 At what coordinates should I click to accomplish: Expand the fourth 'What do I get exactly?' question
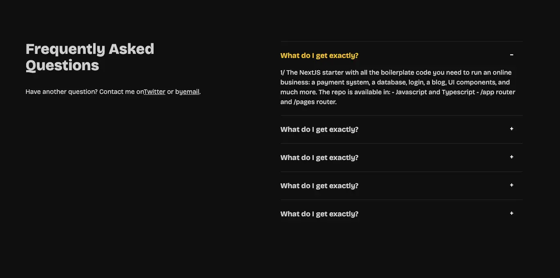click(402, 186)
